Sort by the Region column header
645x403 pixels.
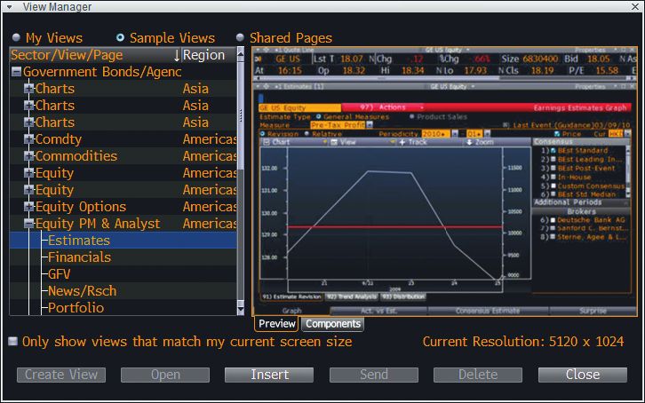pyautogui.click(x=209, y=55)
